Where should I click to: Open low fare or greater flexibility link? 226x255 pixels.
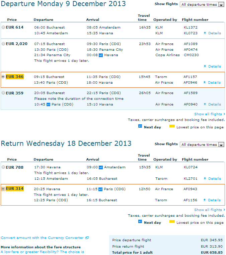pos(43,252)
